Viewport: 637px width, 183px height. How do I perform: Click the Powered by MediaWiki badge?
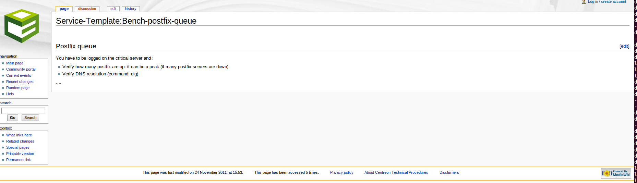point(616,173)
